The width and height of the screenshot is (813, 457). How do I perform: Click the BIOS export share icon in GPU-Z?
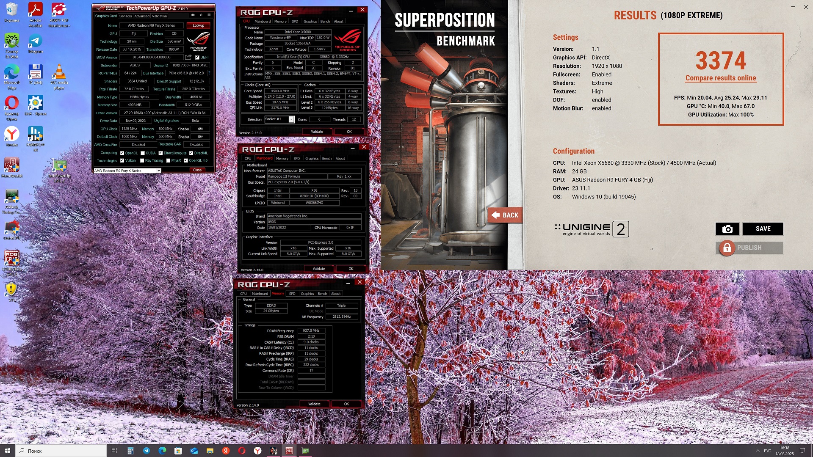coord(188,57)
